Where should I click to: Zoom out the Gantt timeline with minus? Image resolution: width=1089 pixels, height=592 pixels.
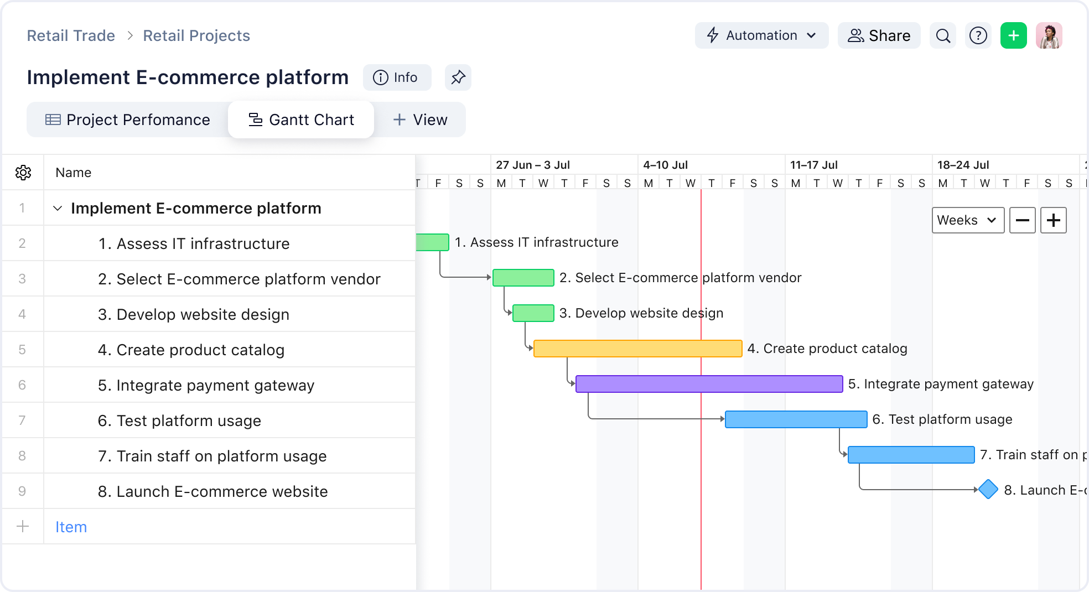coord(1022,220)
